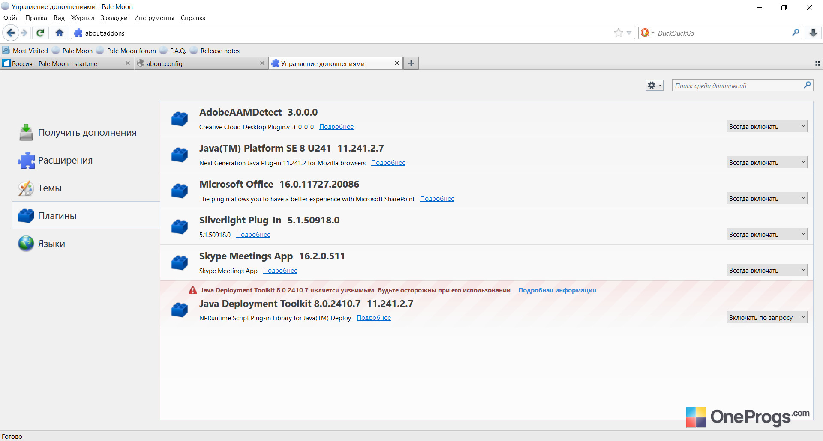Close the 'Управление дополнениями' tab
This screenshot has height=441, width=823.
point(397,63)
